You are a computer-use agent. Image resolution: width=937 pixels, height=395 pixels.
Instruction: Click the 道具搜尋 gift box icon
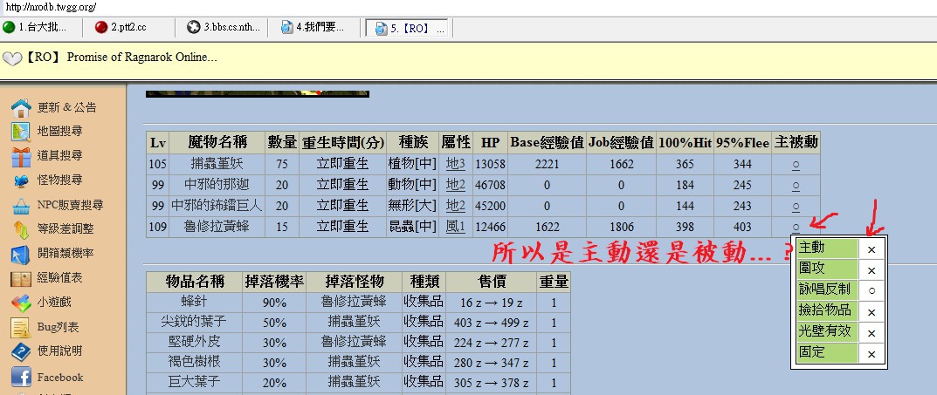pos(22,156)
